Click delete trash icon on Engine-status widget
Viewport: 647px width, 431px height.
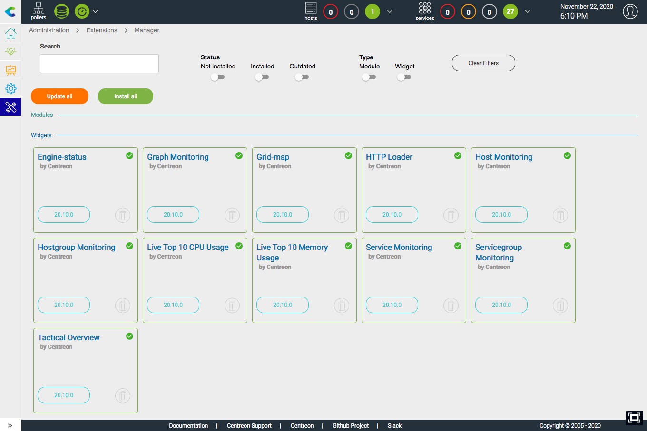click(123, 215)
